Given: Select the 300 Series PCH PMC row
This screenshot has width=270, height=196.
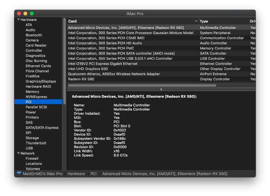Looking at the screenshot, I should (161, 48).
